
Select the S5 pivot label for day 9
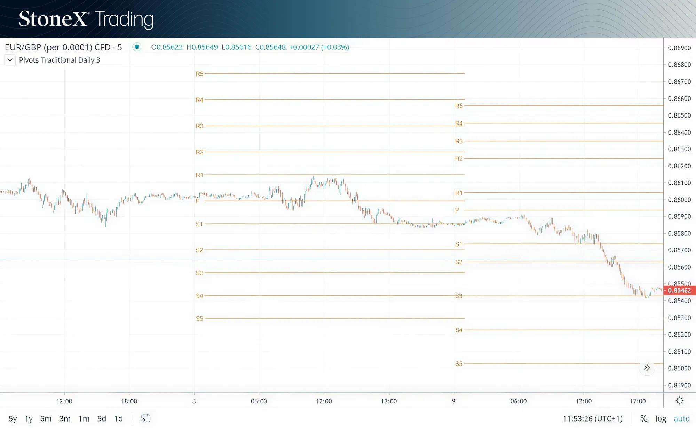pos(459,364)
